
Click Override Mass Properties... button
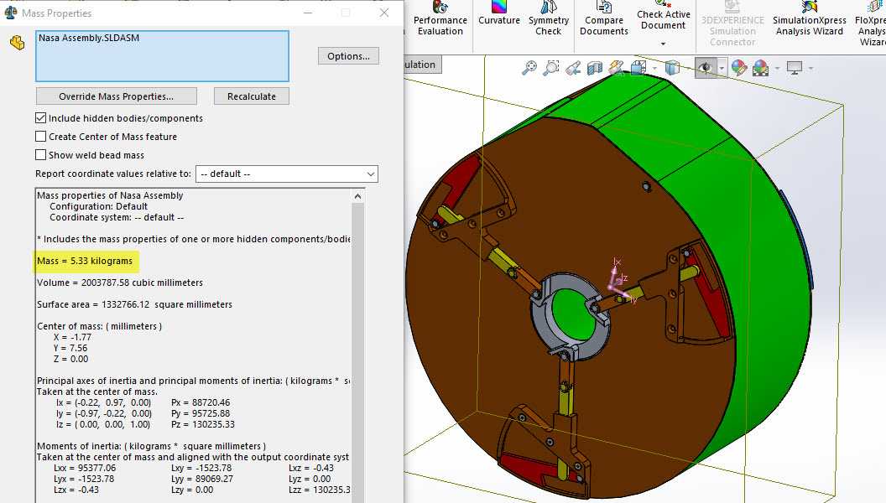(117, 96)
